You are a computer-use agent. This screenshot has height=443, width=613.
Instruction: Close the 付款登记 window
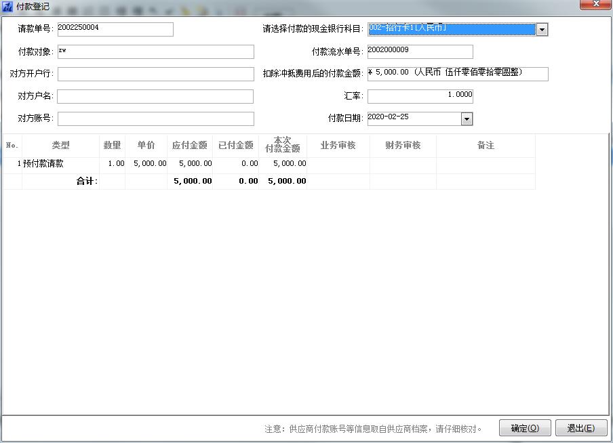(596, 5)
